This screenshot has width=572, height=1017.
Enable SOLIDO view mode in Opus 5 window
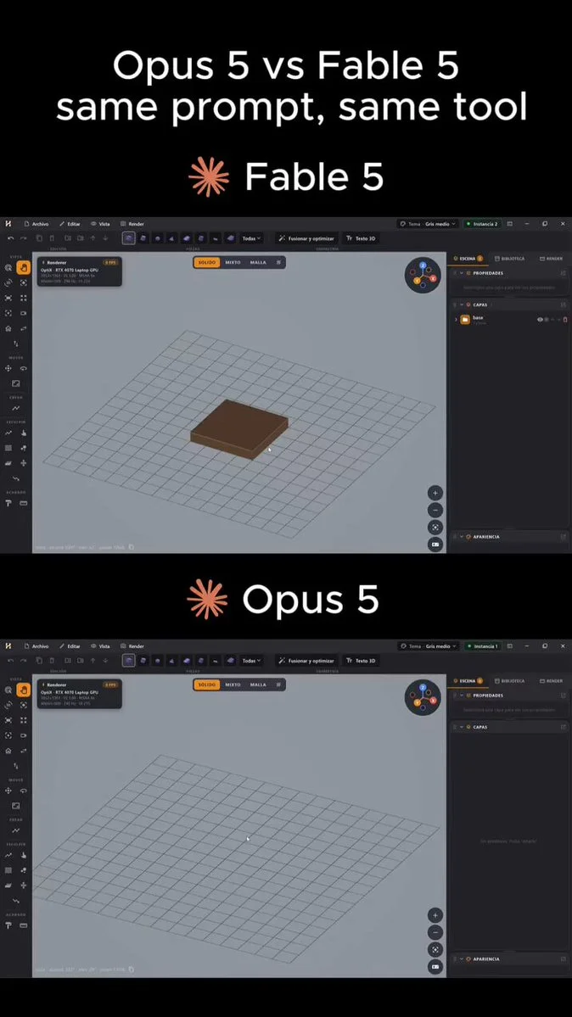(206, 685)
